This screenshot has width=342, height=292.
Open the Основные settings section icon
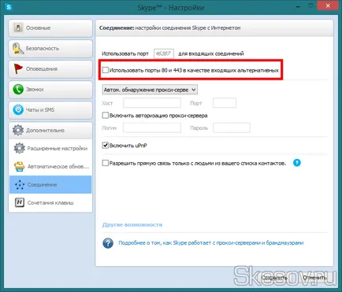pos(18,28)
